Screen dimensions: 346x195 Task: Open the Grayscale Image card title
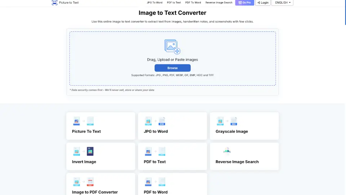231,131
